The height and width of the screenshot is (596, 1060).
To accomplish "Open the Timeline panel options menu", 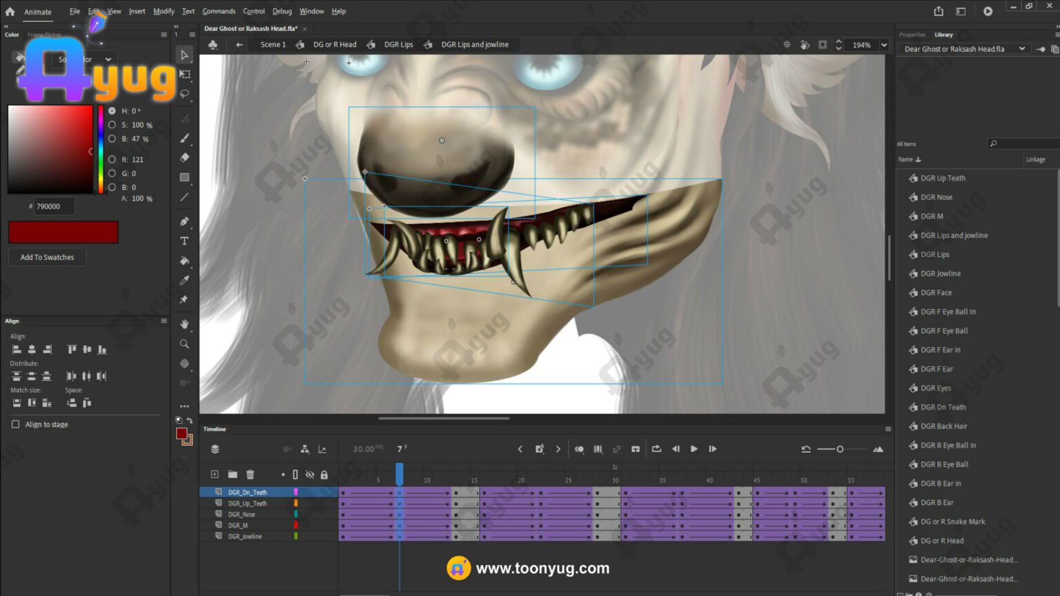I will [x=888, y=429].
